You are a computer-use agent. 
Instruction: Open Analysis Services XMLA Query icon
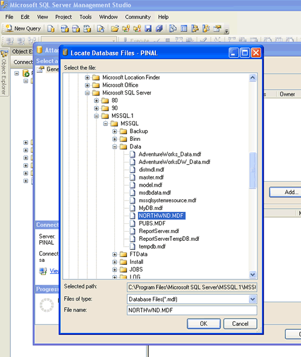tap(87, 29)
